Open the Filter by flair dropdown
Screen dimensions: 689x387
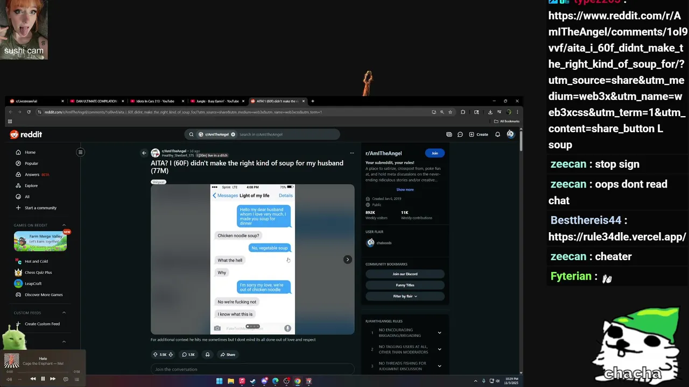pos(405,296)
